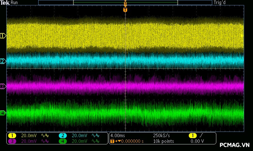The image size is (253, 151).
Task: Click the channel 1 yellow ground marker
Action: point(3,36)
